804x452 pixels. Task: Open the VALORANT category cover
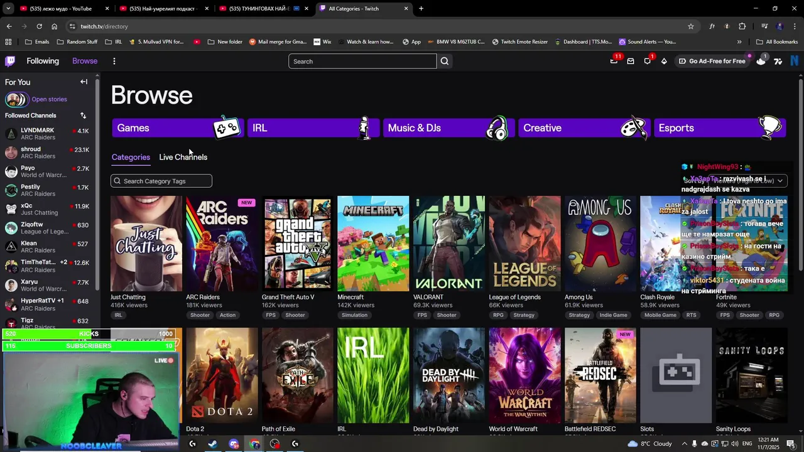point(449,244)
